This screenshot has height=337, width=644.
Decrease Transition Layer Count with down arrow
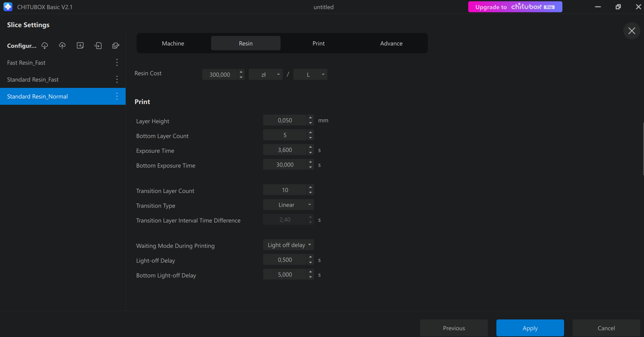coord(310,193)
